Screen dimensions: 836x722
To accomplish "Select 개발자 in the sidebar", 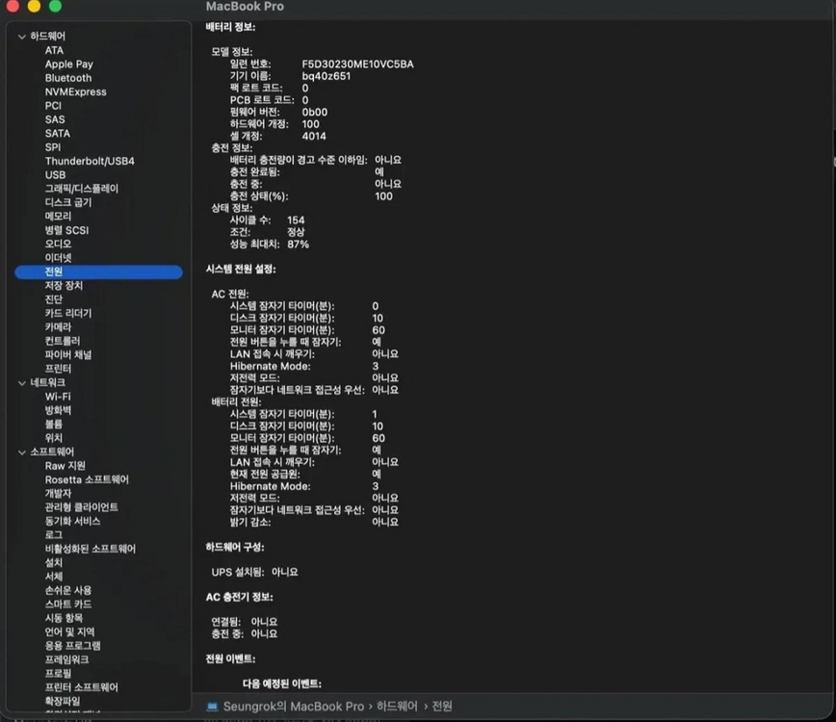I will coord(58,494).
